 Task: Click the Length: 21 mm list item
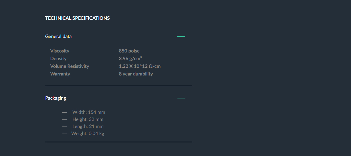88,126
